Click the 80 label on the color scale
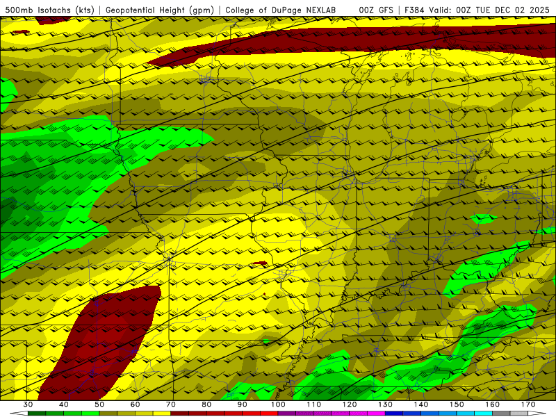The height and width of the screenshot is (417, 556). coord(206,404)
